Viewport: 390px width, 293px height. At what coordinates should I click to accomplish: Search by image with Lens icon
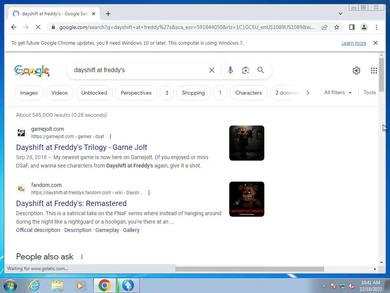(246, 70)
